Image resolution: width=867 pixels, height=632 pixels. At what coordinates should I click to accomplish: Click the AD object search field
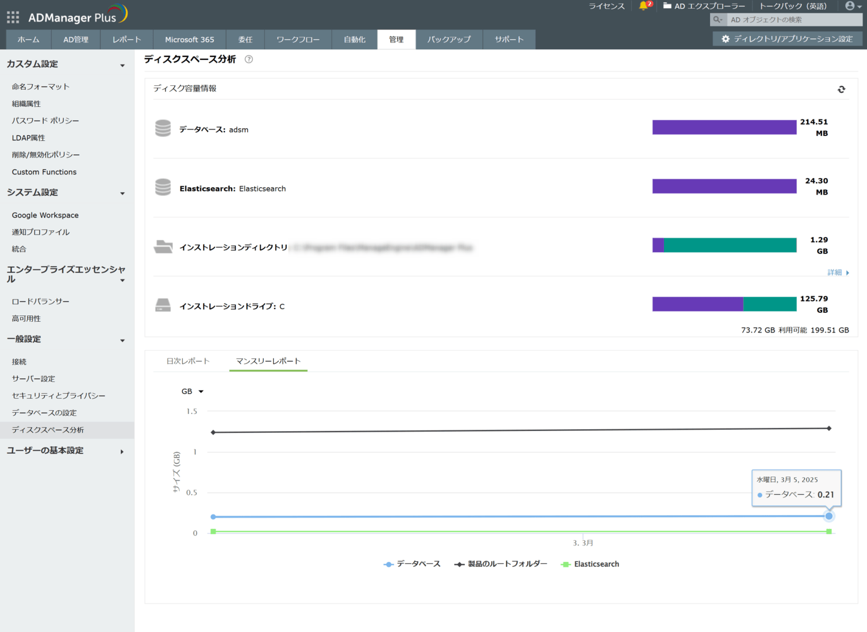click(x=794, y=20)
